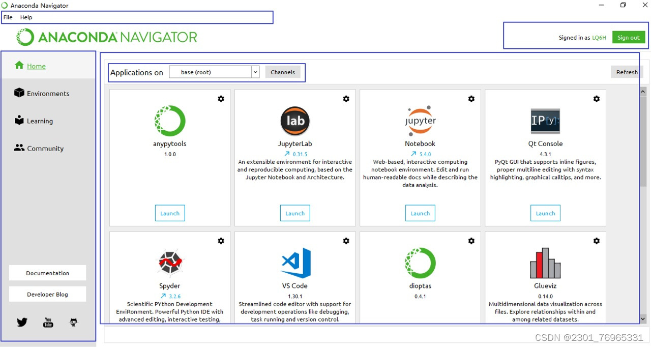Click the Channels button

(283, 72)
